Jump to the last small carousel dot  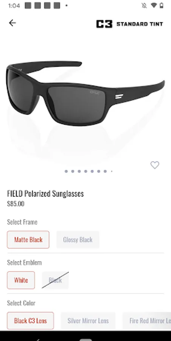(x=112, y=171)
